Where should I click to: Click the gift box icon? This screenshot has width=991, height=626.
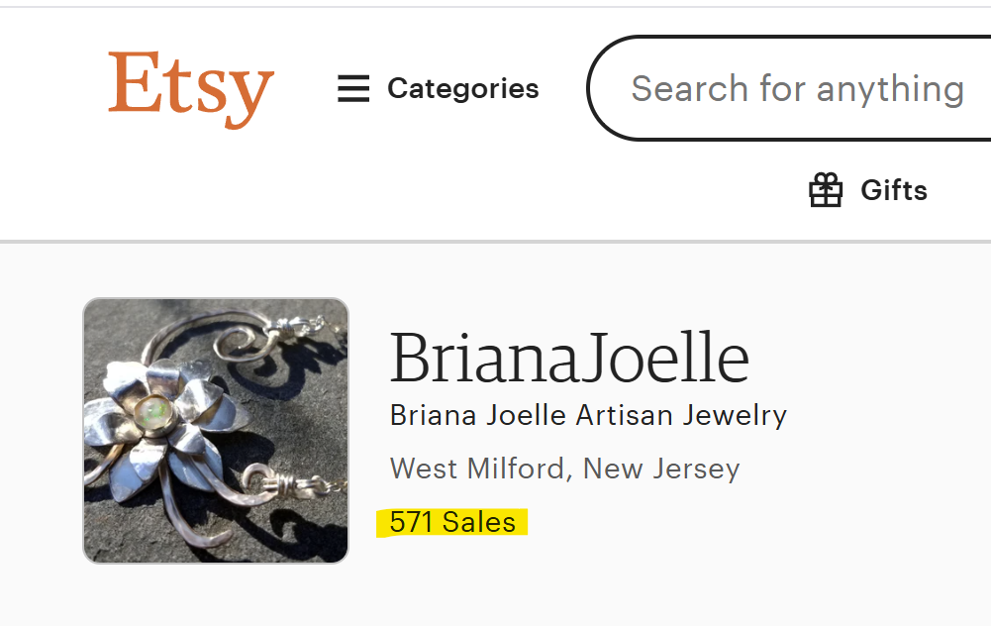click(826, 190)
